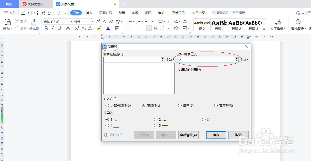
Task: Apply highlight color to text
Action: 99,28
